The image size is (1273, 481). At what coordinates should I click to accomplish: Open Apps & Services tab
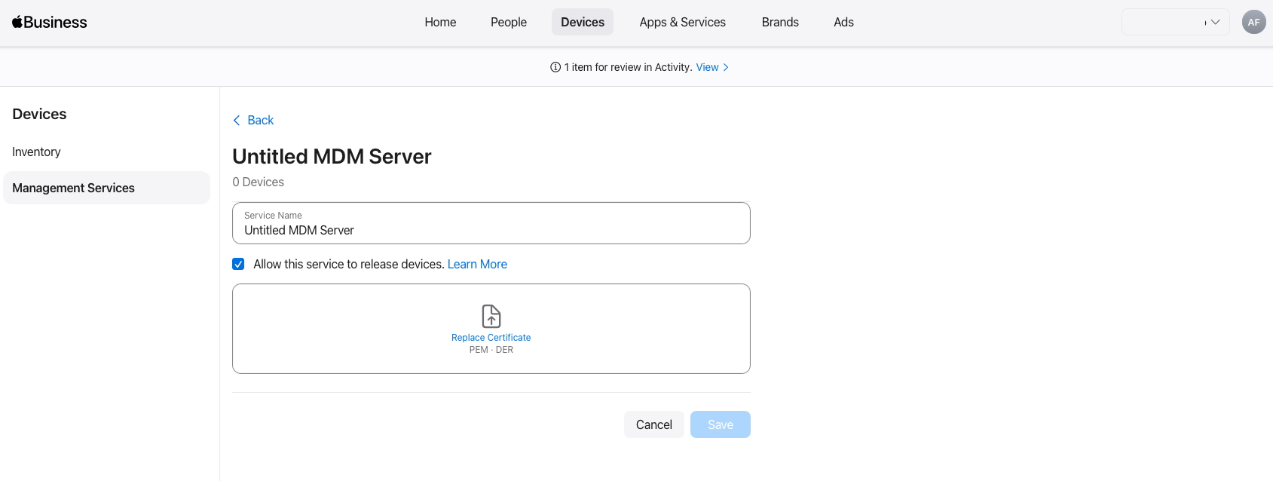coord(683,22)
